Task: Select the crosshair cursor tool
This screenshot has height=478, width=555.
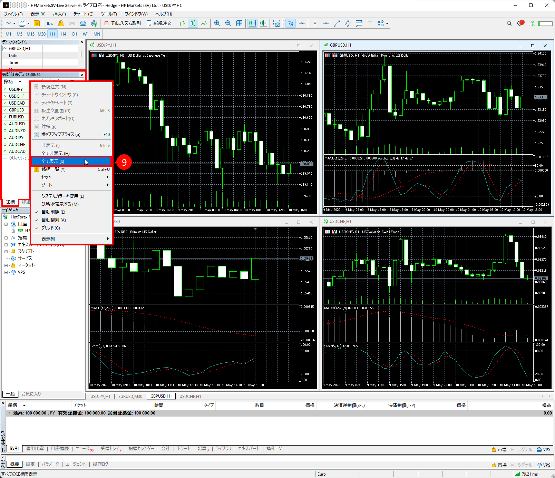Action: (302, 23)
